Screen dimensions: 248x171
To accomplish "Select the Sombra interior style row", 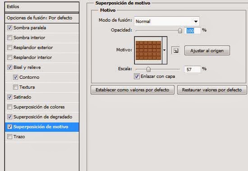I will pyautogui.click(x=42, y=38).
